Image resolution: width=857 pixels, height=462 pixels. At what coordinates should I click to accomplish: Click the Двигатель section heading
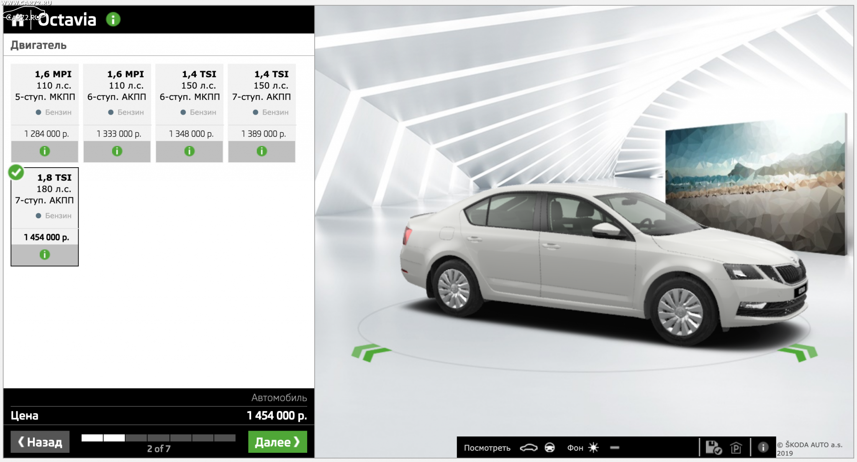tap(38, 45)
